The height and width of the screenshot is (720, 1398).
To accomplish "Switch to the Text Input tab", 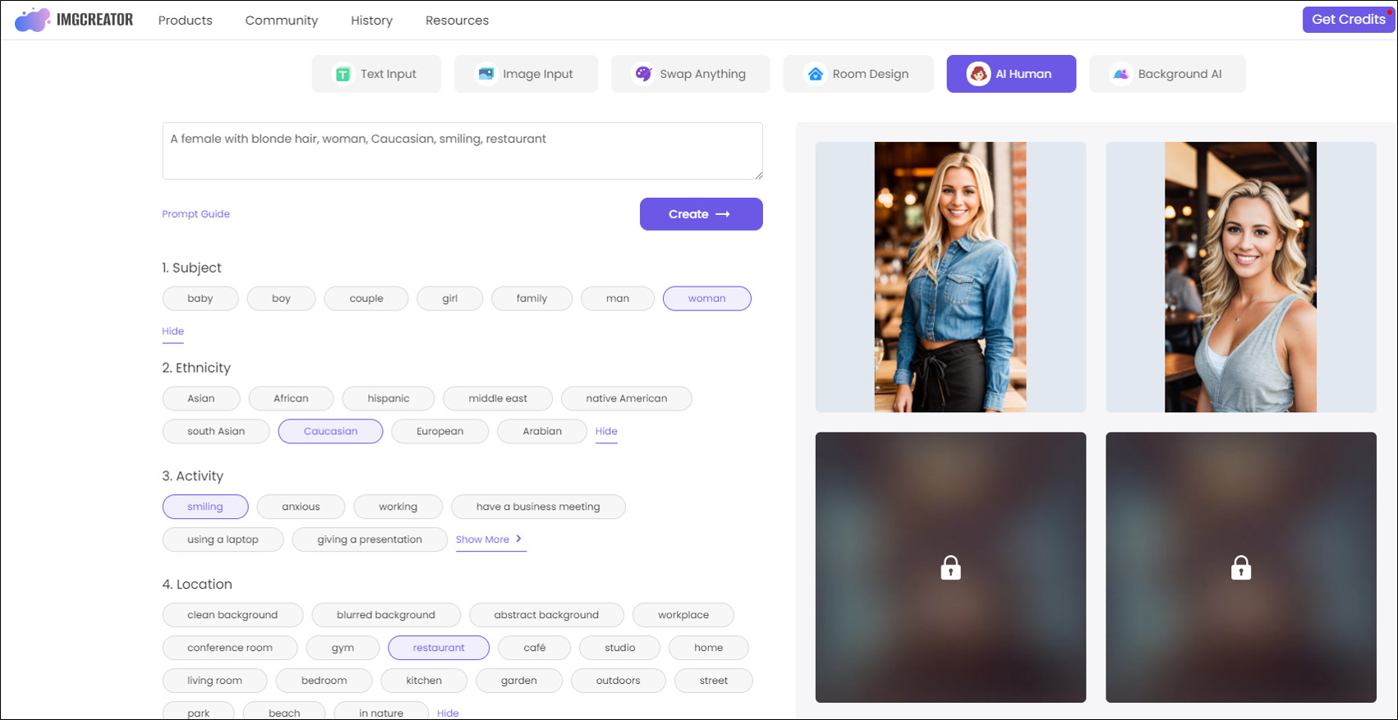I will click(x=376, y=74).
